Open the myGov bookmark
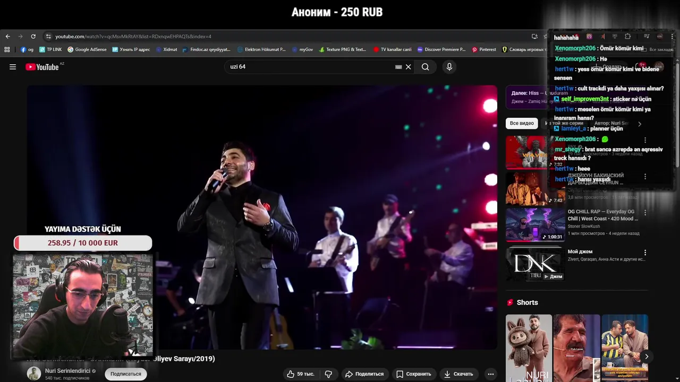 coord(302,49)
